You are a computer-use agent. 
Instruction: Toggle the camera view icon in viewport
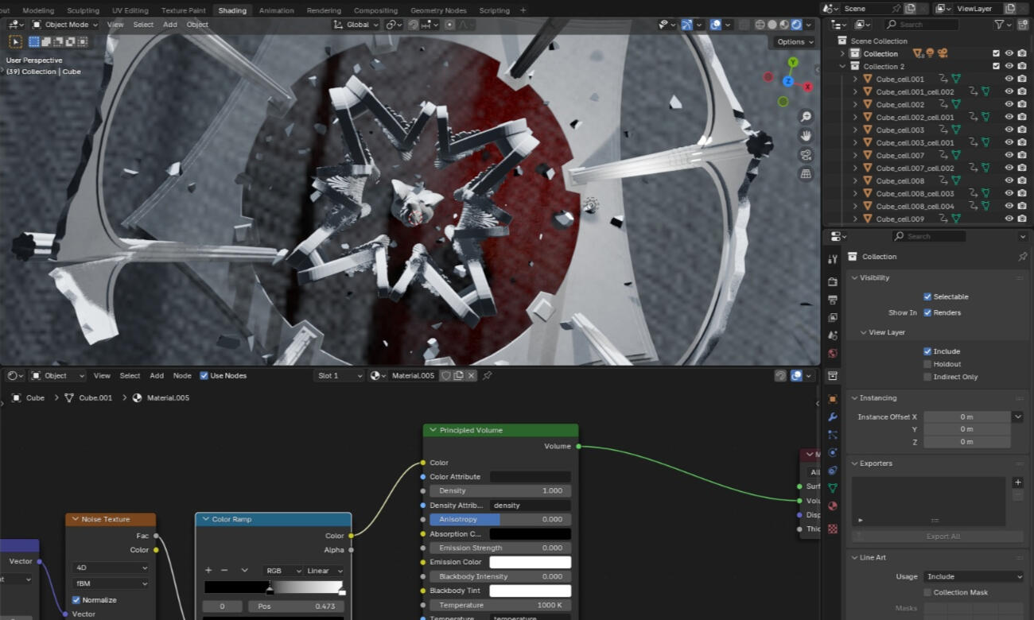(x=806, y=155)
